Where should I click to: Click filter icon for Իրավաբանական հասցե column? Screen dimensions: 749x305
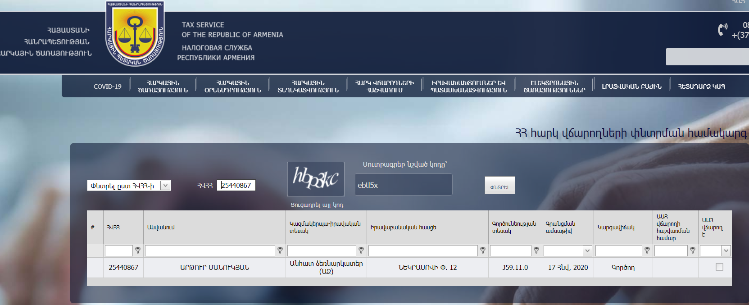(483, 250)
